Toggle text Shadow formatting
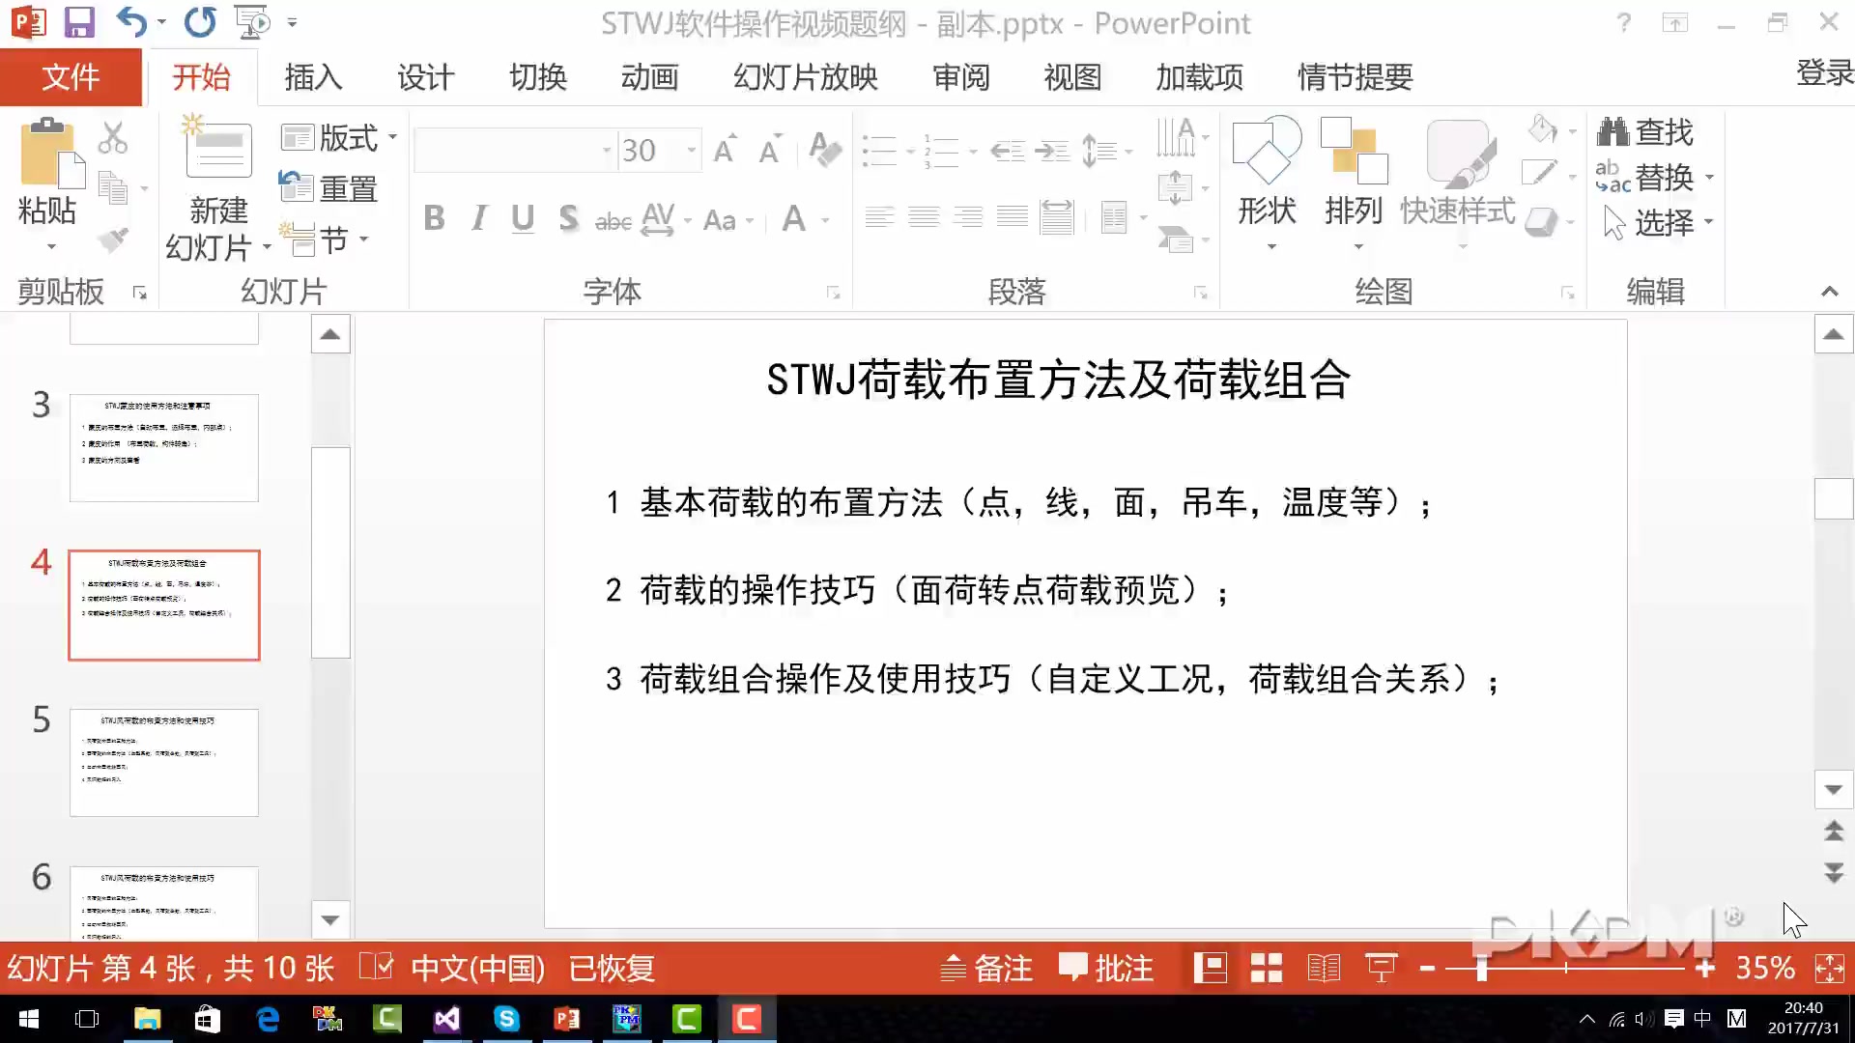 point(568,219)
